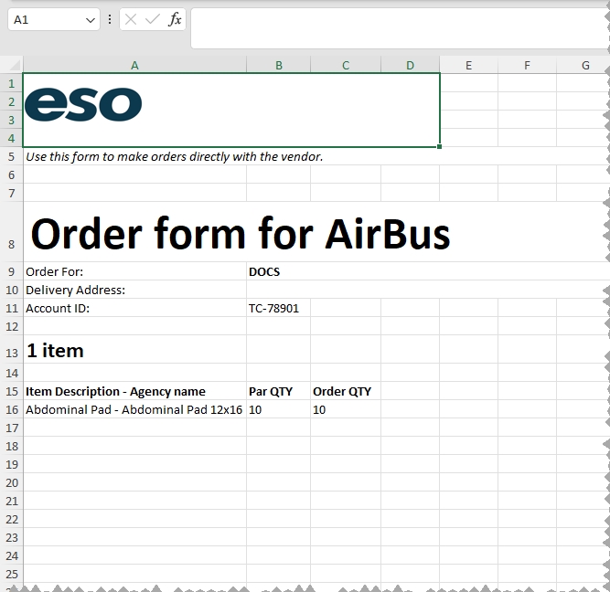Screen dimensions: 610x592
Task: Select row 25 header
Action: tap(11, 574)
